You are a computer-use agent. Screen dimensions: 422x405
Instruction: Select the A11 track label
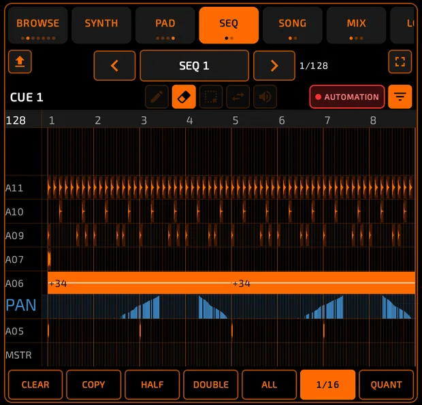pyautogui.click(x=14, y=188)
